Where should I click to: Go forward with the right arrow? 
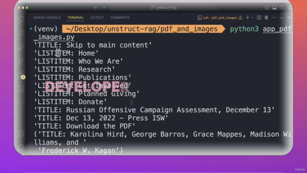pyautogui.click(x=104, y=8)
